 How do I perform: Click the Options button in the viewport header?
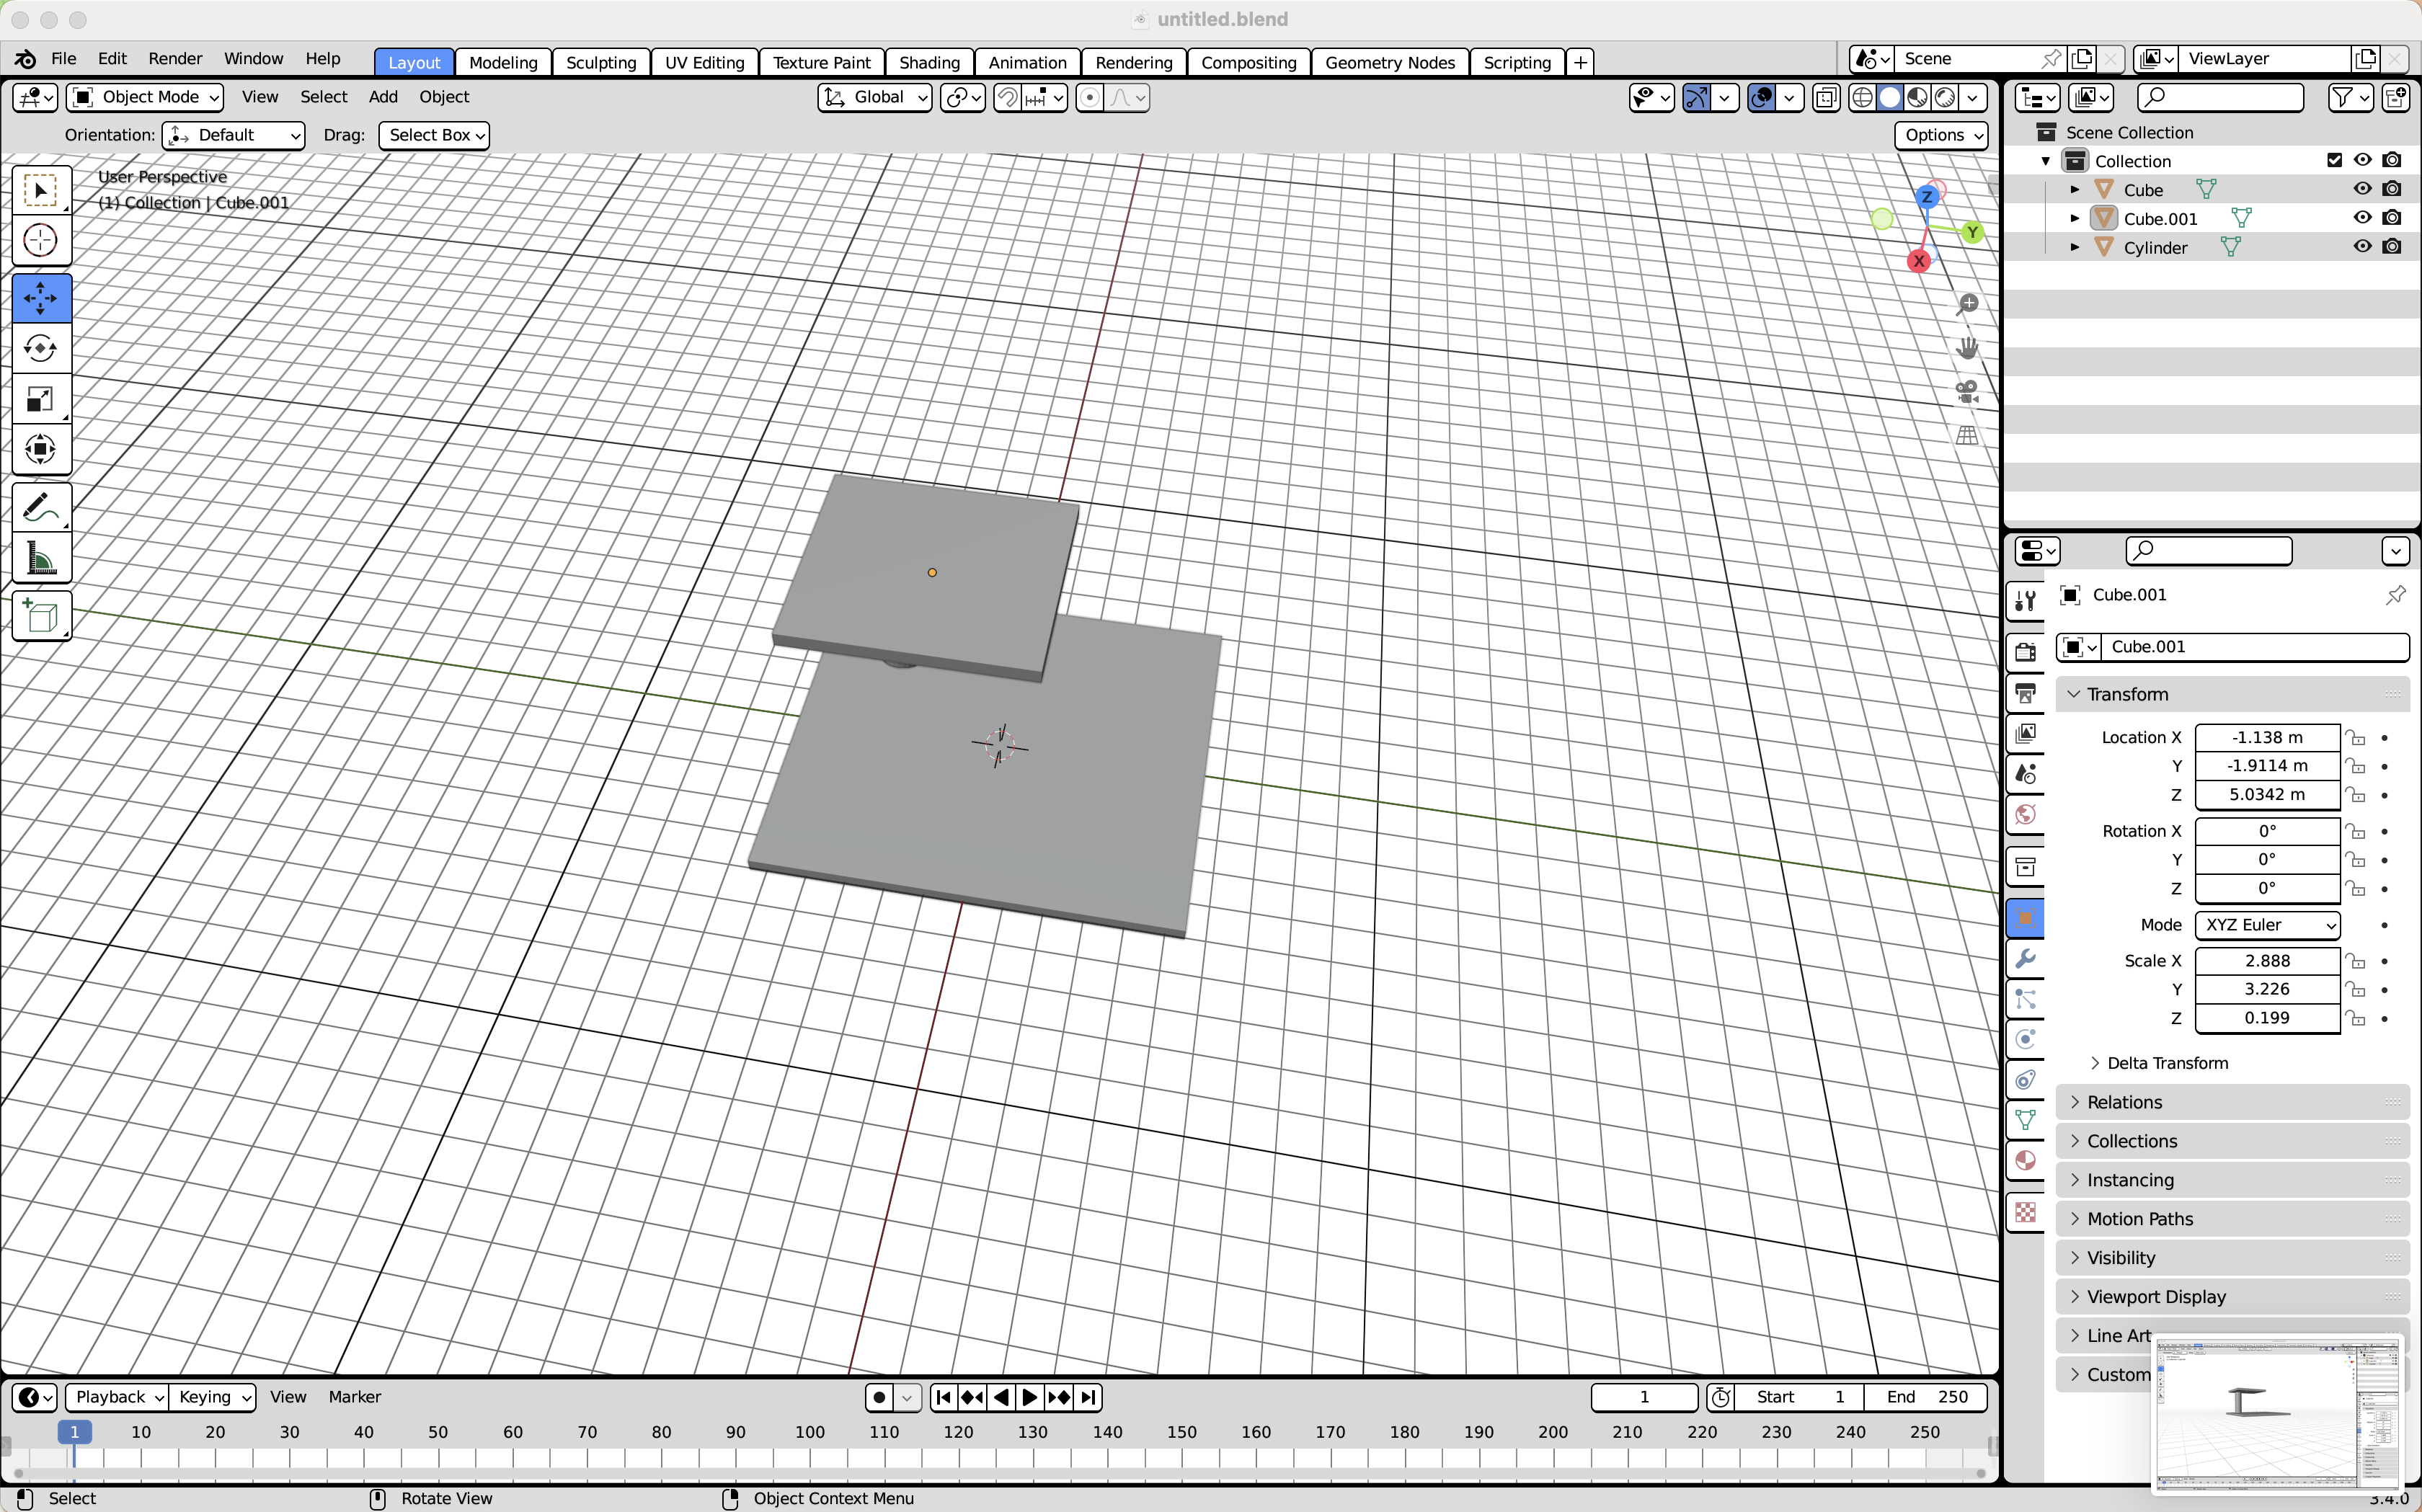point(1939,135)
